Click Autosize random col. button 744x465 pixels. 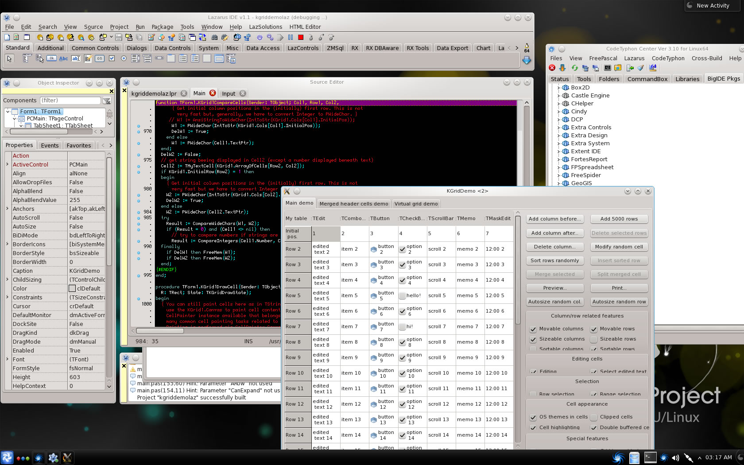[x=555, y=302]
